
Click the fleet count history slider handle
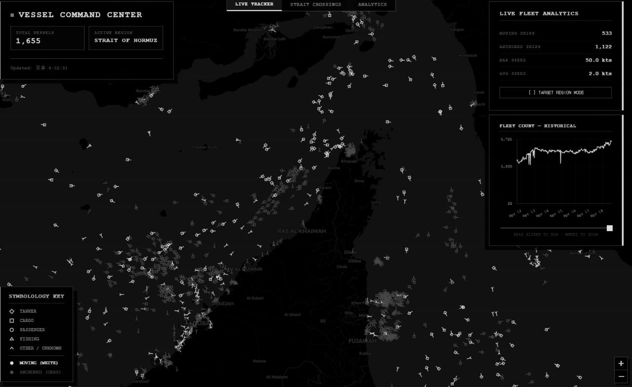click(x=610, y=228)
